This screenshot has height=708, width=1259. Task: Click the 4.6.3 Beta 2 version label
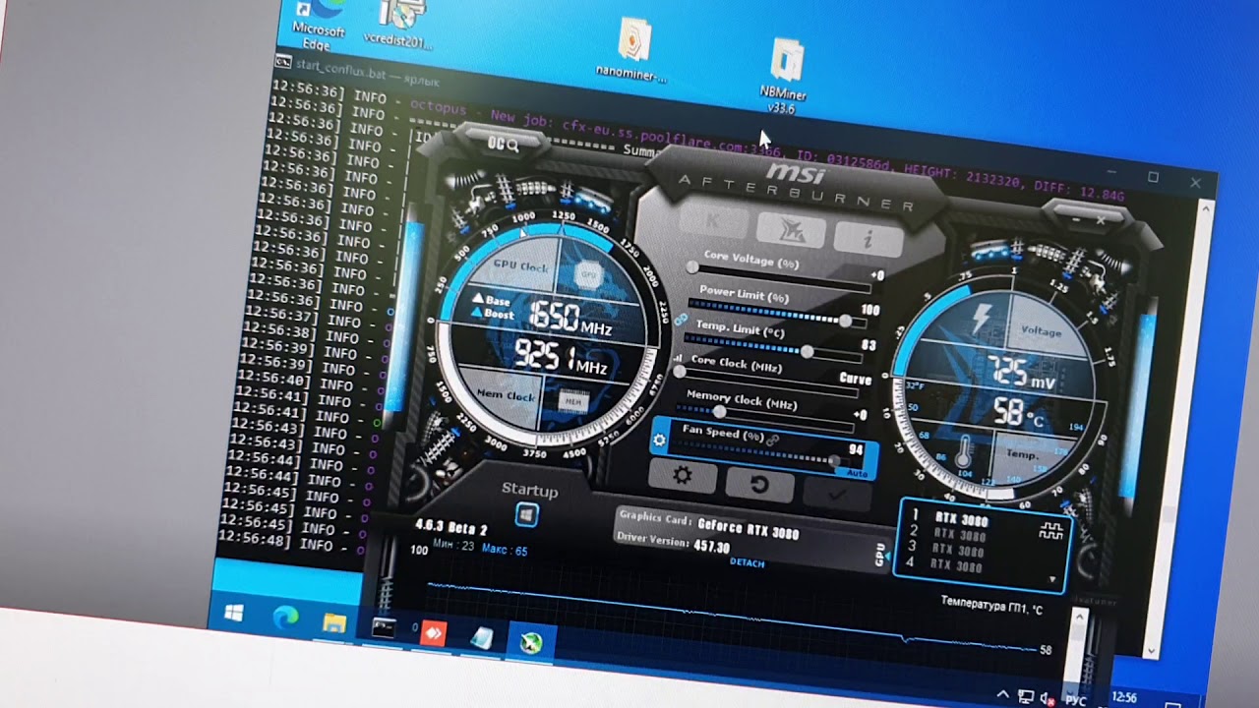[x=451, y=527]
